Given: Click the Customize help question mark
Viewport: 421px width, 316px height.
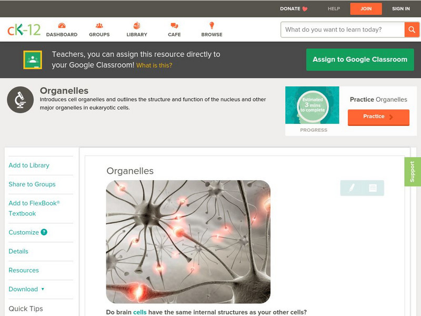Looking at the screenshot, I should tap(44, 232).
